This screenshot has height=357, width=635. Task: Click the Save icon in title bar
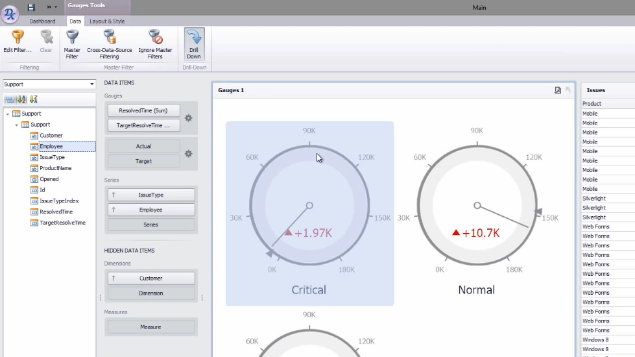[31, 7]
